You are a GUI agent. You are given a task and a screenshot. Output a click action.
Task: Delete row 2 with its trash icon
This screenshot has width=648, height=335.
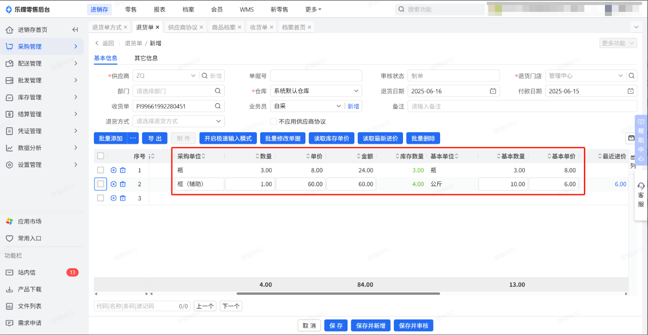click(x=123, y=184)
